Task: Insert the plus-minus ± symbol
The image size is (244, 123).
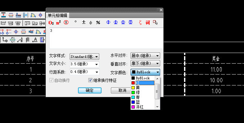Action: coord(84,22)
